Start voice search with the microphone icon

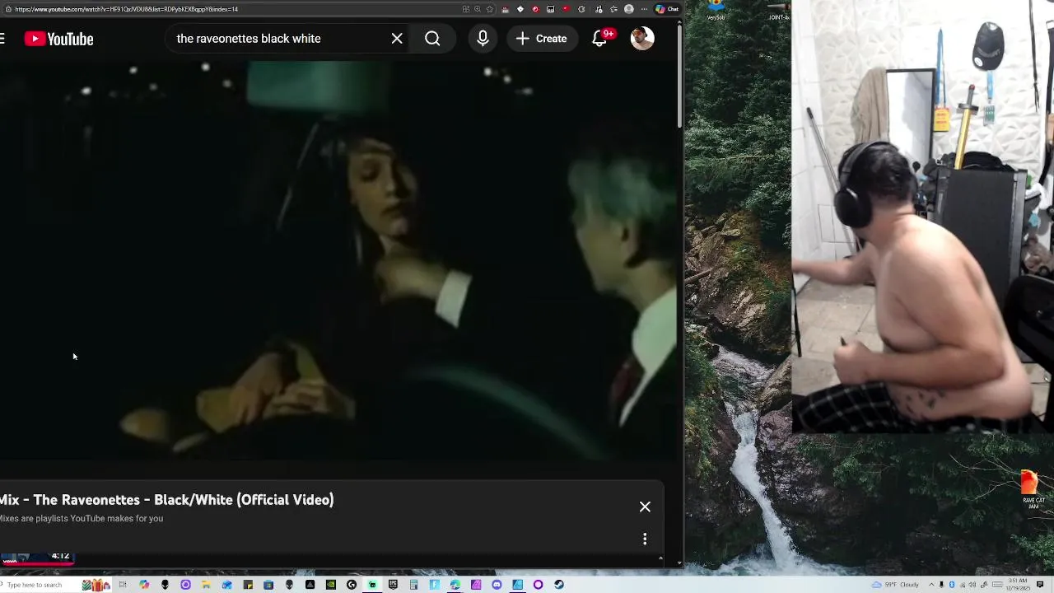tap(483, 39)
